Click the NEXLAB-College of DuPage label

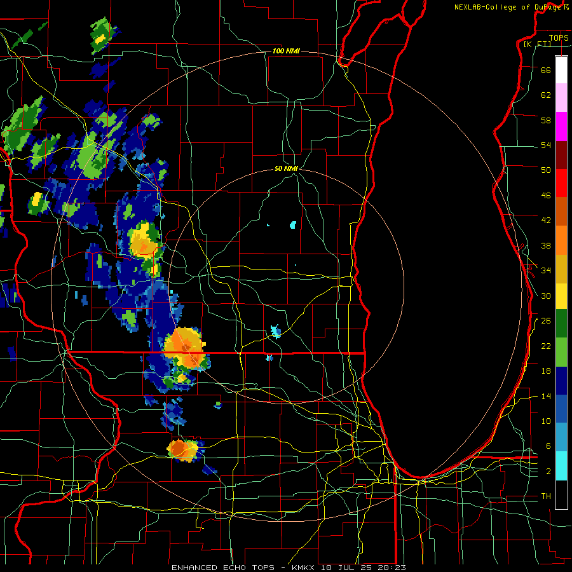click(508, 7)
